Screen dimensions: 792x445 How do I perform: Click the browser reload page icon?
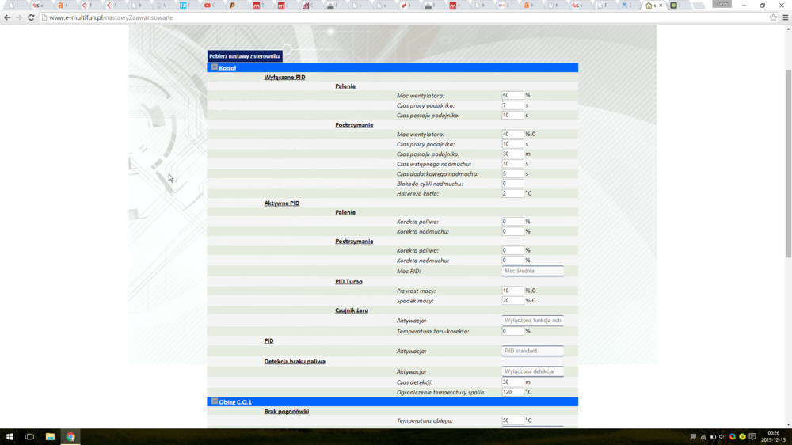coord(31,17)
